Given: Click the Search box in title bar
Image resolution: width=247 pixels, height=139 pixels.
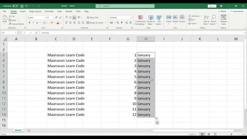Looking at the screenshot, I should click(x=125, y=6).
